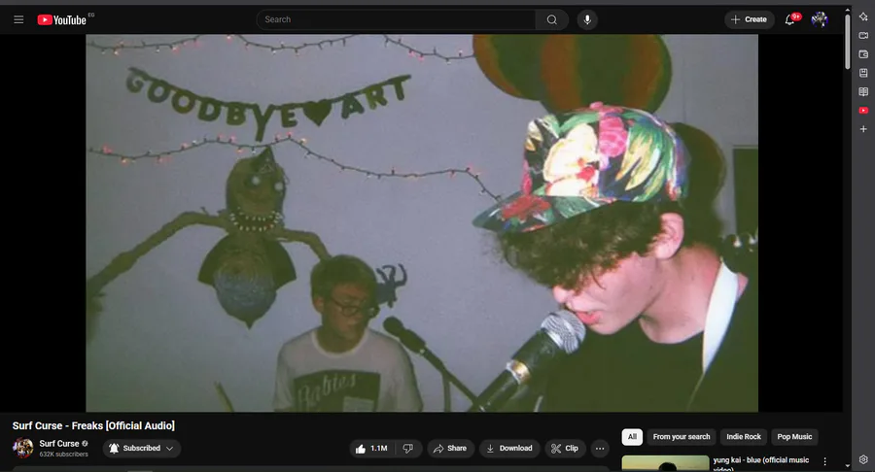Start voice search with microphone icon
This screenshot has height=472, width=875.
coord(587,19)
